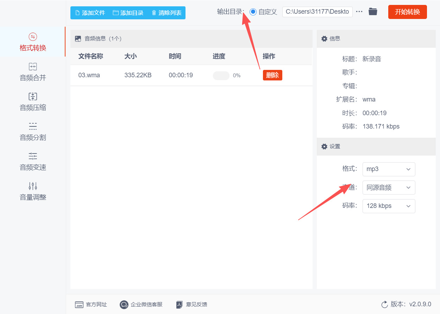
Task: Click the 音频分割 split icon
Action: pos(33,126)
